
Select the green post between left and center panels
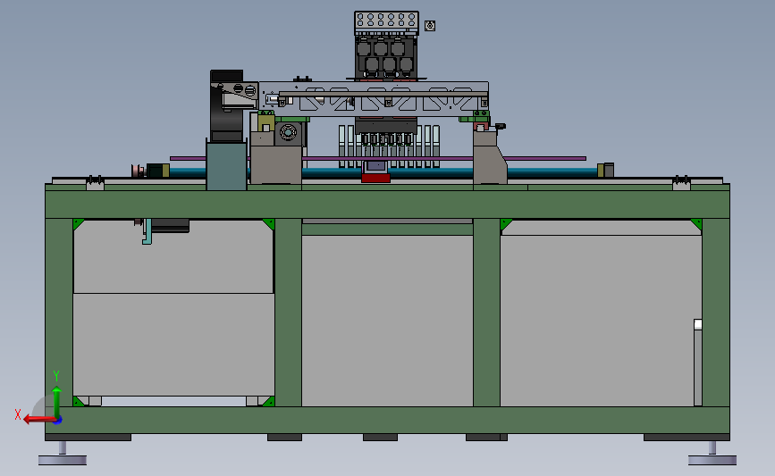pyautogui.click(x=288, y=313)
